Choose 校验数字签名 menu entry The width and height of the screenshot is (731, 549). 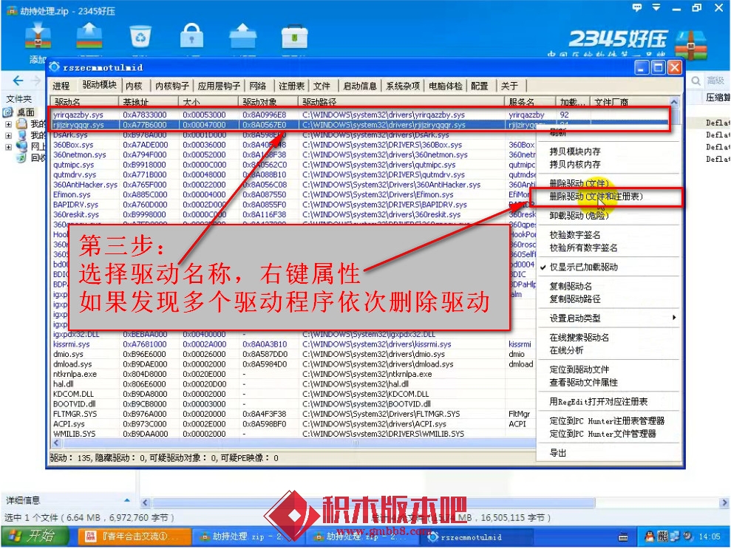click(575, 235)
